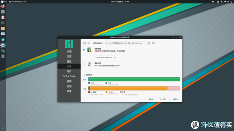Open the orange download-arrow dock icon
Viewport: 234px width, 131px height.
pyautogui.click(x=3, y=28)
